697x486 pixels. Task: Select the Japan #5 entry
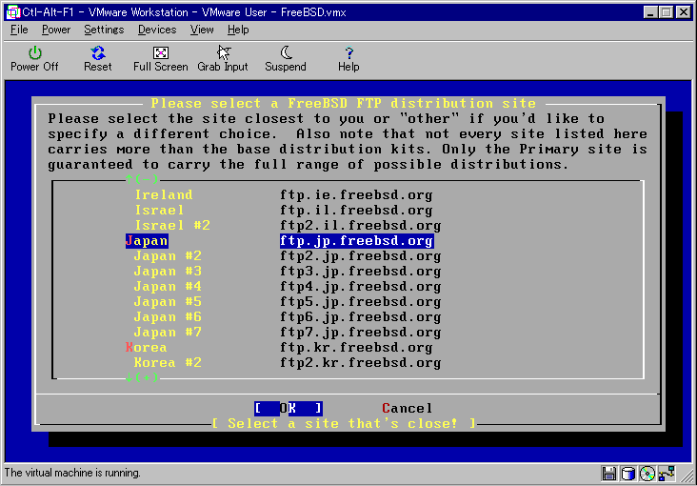(168, 302)
